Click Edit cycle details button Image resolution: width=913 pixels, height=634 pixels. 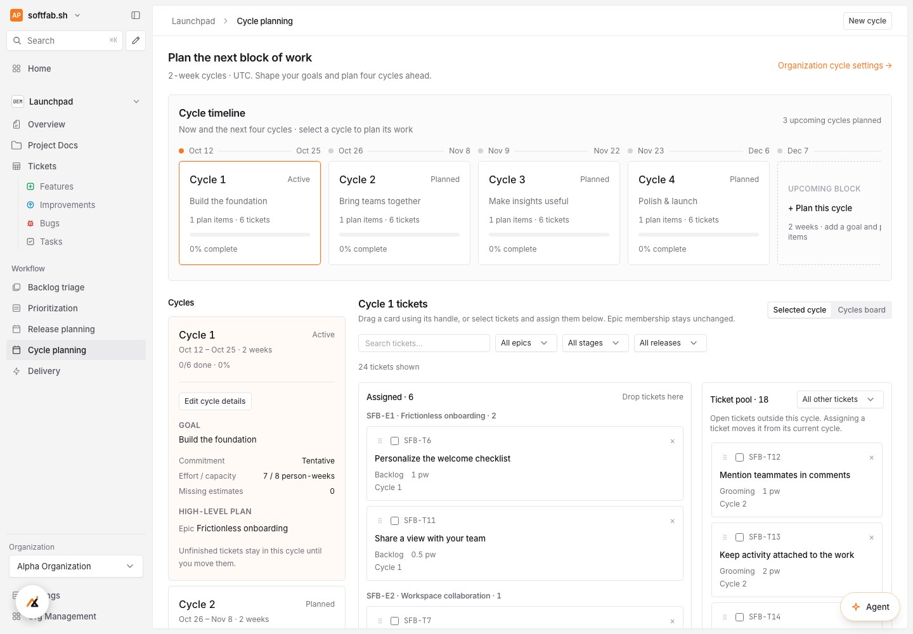[215, 401]
